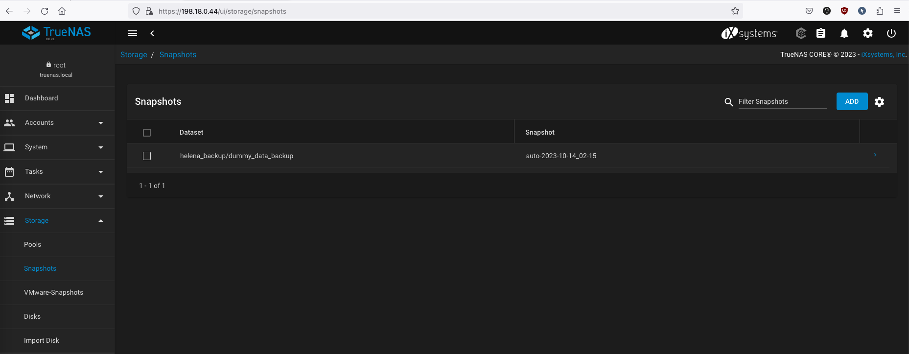This screenshot has height=354, width=909.
Task: Open Pools in the sidebar
Action: [33, 244]
